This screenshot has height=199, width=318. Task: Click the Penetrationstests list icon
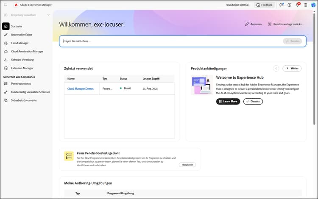(6, 83)
